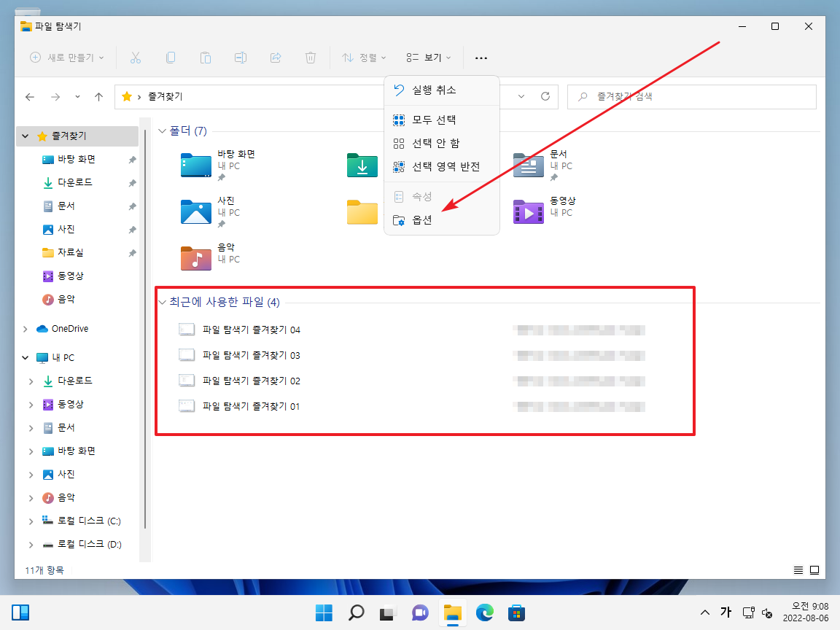Go forward with the right arrow
This screenshot has height=630, width=840.
[x=55, y=97]
